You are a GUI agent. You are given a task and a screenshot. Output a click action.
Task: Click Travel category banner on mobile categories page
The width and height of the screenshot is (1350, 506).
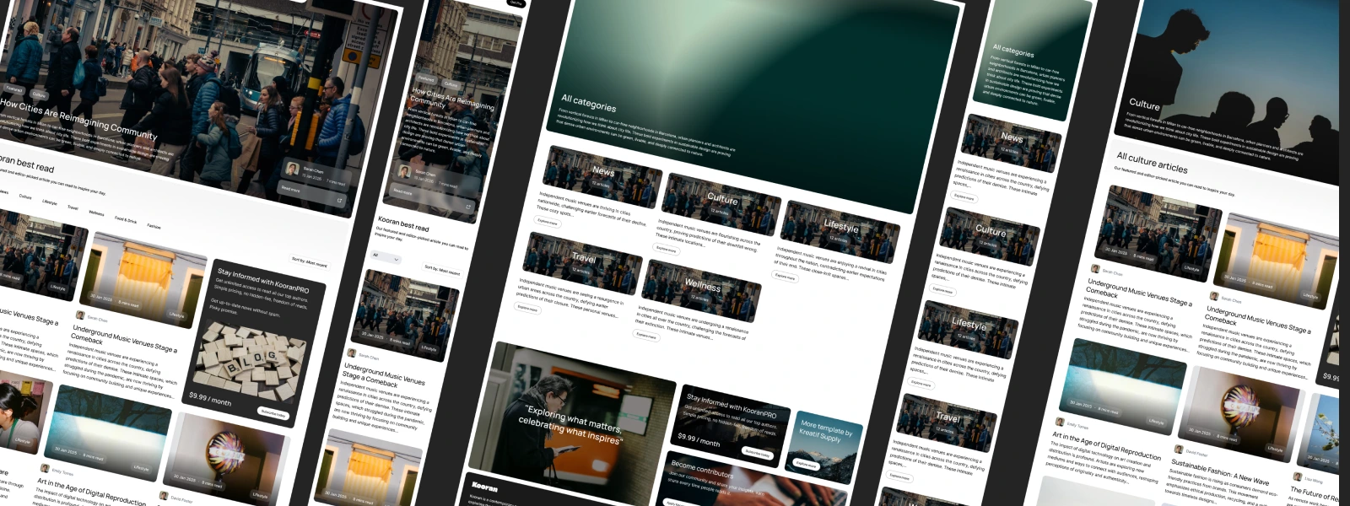click(x=947, y=422)
